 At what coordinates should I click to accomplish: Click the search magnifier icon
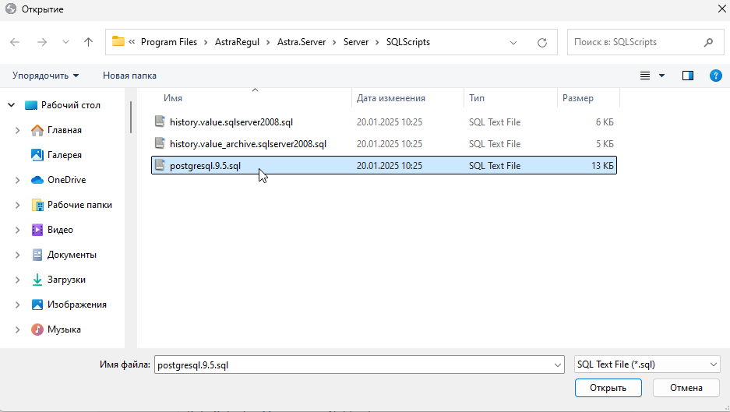click(708, 42)
